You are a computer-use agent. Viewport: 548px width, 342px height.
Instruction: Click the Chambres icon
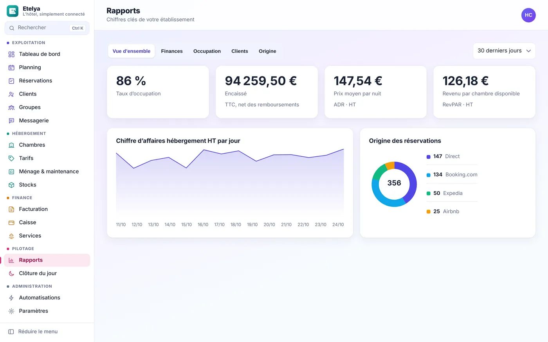(11, 145)
